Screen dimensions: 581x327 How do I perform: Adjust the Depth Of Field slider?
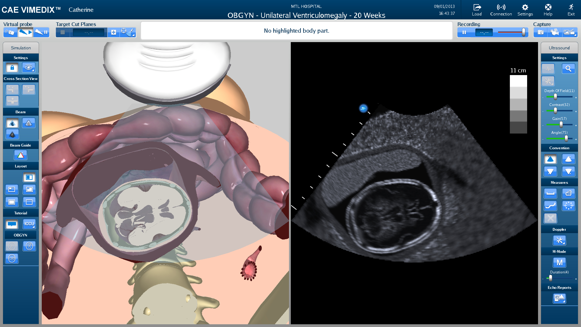[555, 97]
